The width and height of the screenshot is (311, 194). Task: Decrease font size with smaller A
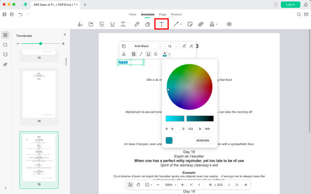coord(191,46)
